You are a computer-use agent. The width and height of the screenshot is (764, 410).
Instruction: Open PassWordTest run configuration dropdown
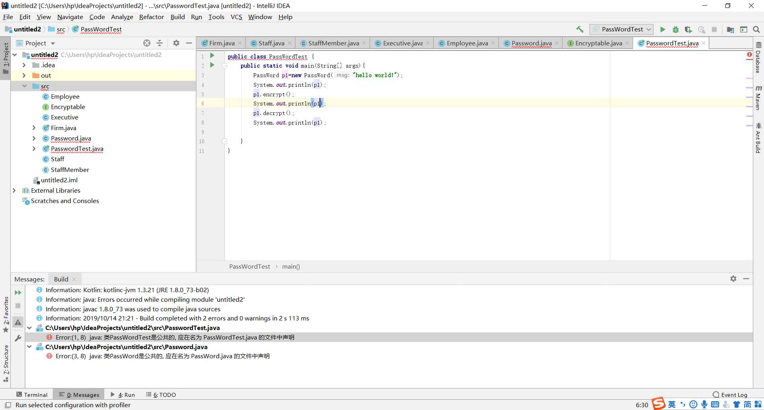click(x=622, y=29)
